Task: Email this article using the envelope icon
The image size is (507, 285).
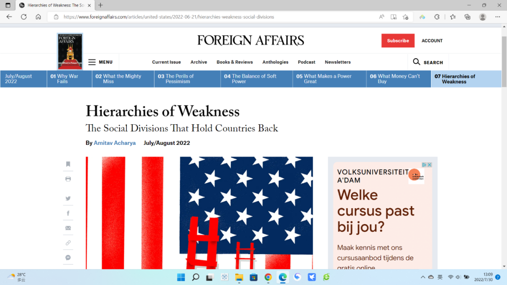Action: coord(68,228)
